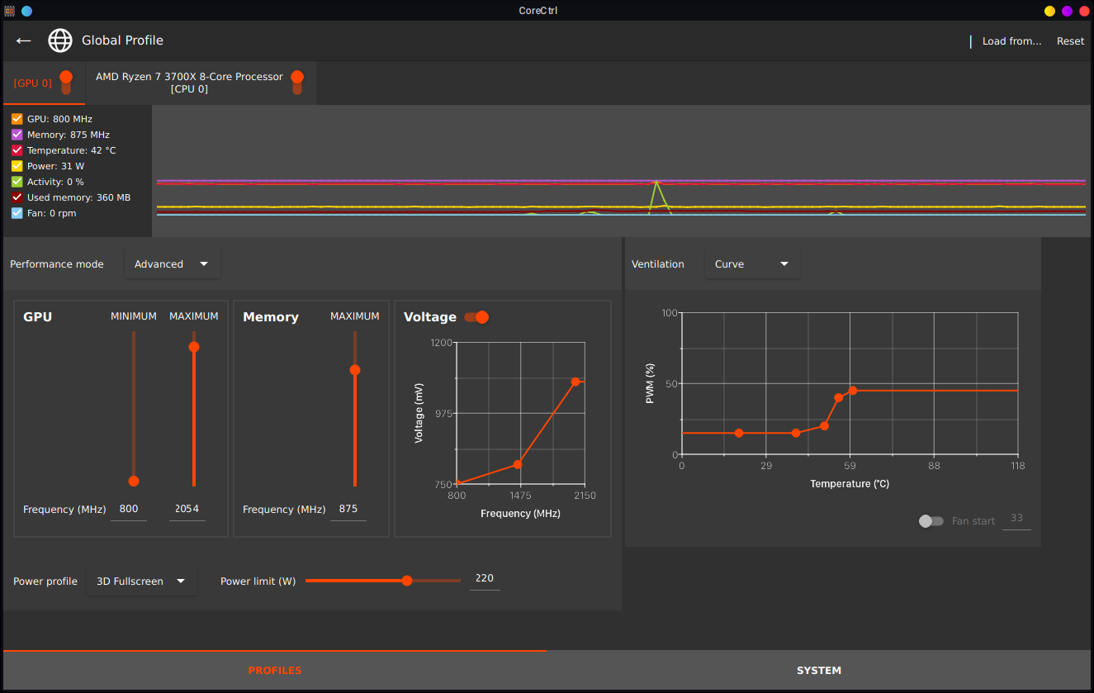Click the back arrow icon
This screenshot has width=1094, height=693.
coord(23,40)
